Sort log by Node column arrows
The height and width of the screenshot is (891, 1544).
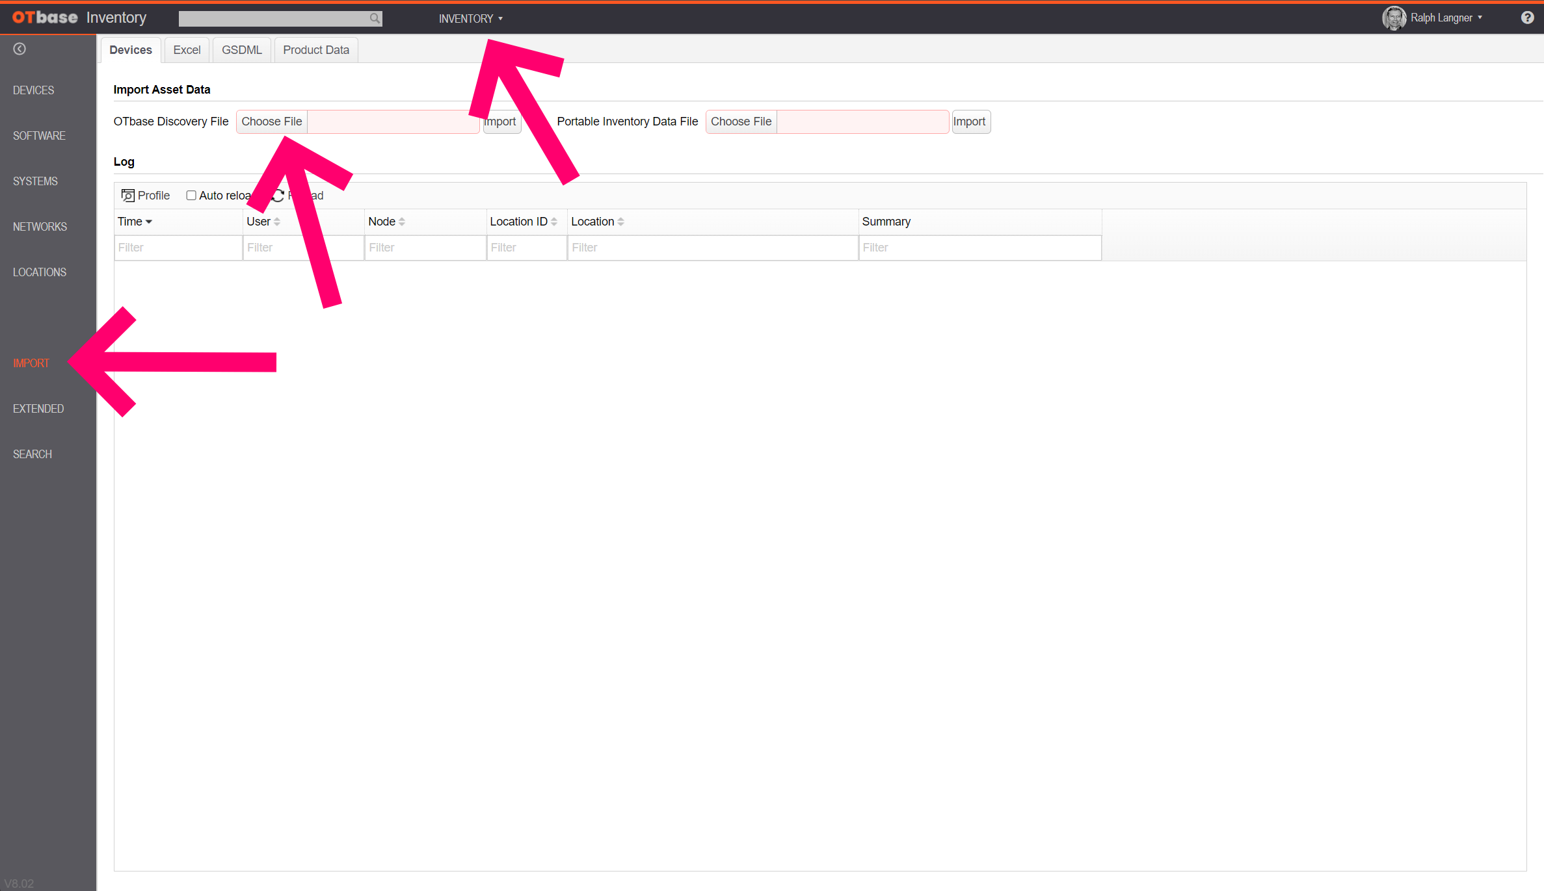click(x=402, y=222)
